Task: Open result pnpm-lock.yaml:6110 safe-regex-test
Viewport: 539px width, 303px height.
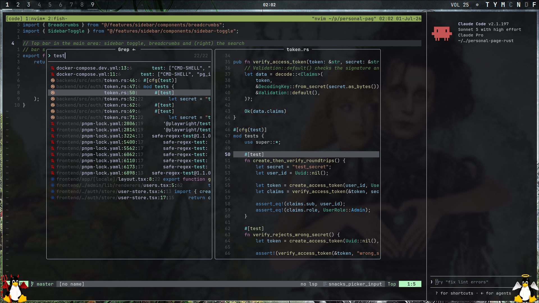Action: click(129, 161)
